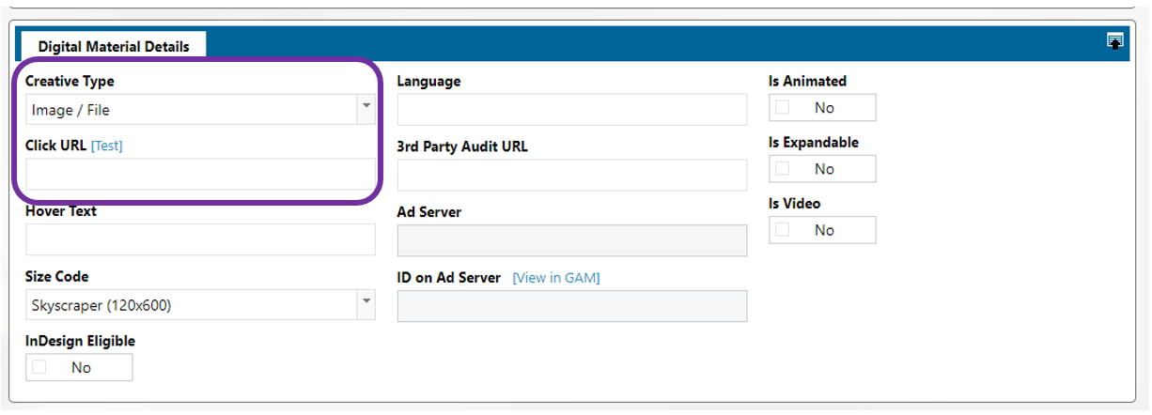Screen dimensions: 1152x415
Task: Click the ID on Ad Server field
Action: coord(571,306)
